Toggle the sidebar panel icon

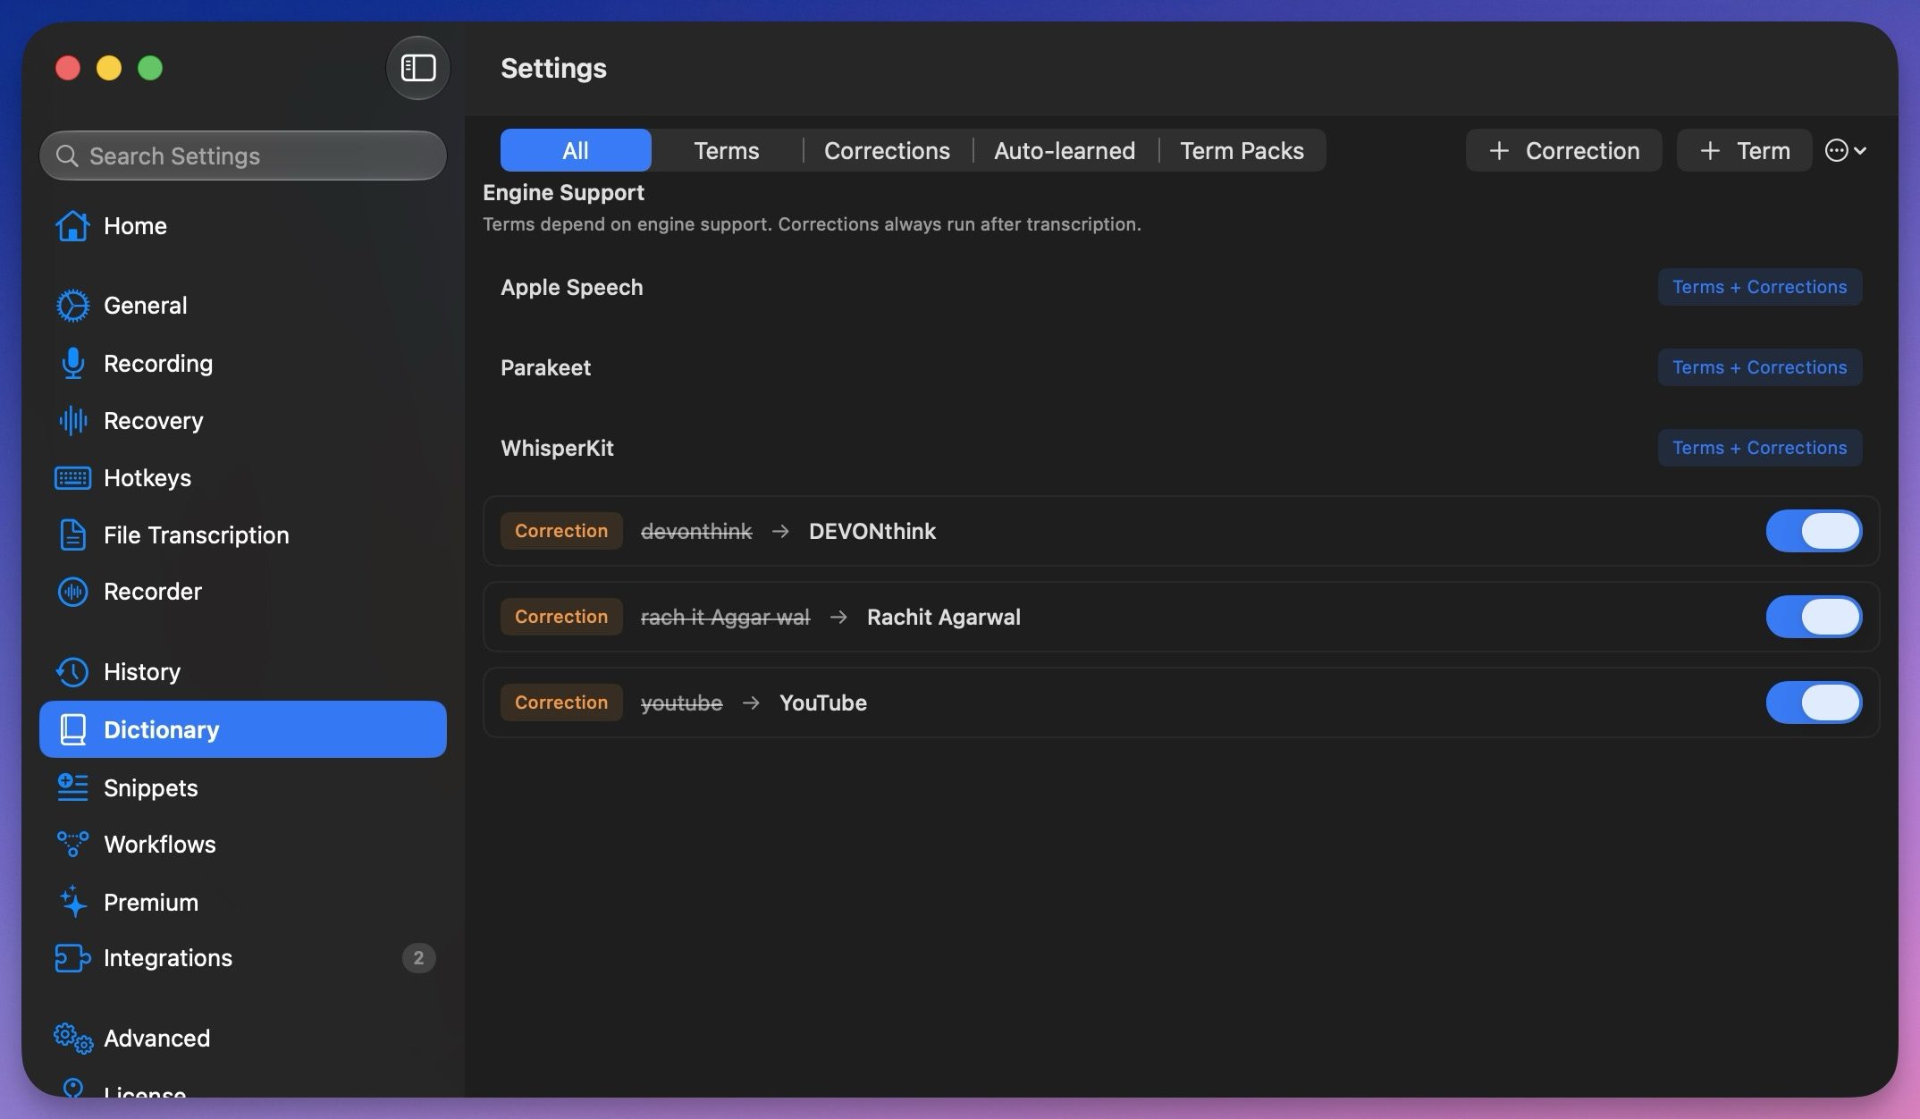[417, 68]
